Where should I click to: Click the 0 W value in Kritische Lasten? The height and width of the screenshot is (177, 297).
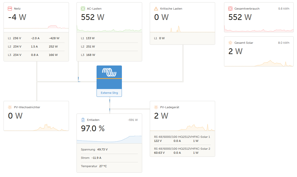(x=161, y=17)
